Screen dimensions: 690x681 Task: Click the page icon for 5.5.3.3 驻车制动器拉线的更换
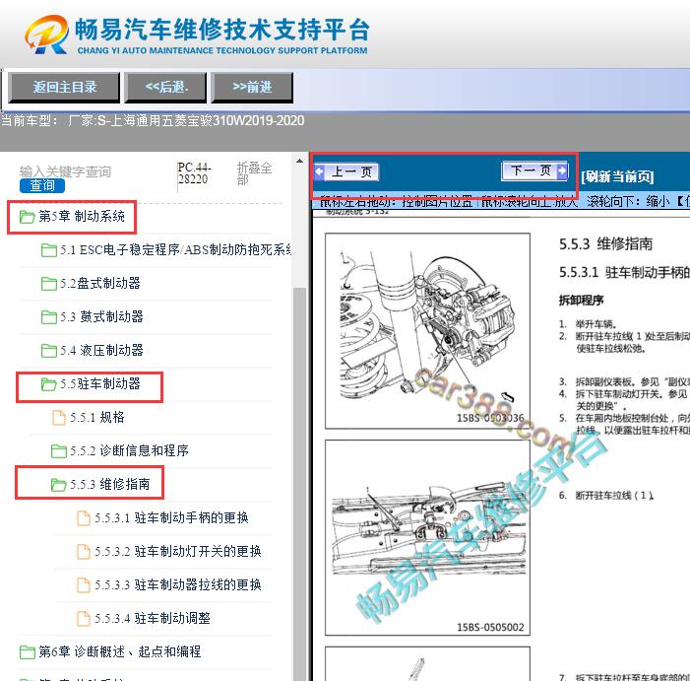coord(84,585)
